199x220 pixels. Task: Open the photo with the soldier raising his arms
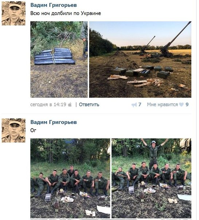coord(151,178)
